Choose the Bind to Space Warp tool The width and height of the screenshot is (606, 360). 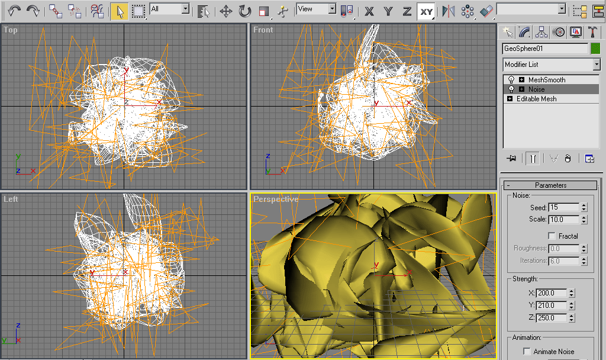point(96,11)
